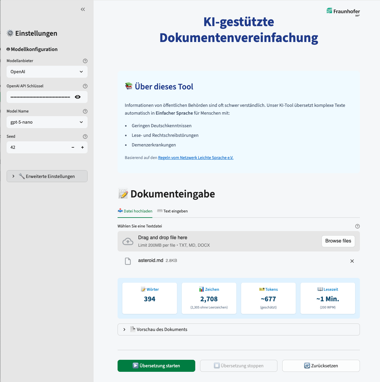Image resolution: width=380 pixels, height=382 pixels.
Task: Click the memo icon beside Dokumenteingabe
Action: coord(123,194)
